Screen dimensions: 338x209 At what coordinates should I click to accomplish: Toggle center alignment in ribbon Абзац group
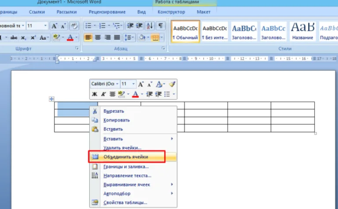pyautogui.click(x=98, y=37)
